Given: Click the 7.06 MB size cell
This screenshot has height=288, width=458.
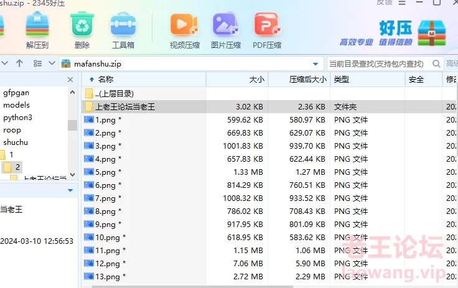Looking at the screenshot, I should 248,264.
